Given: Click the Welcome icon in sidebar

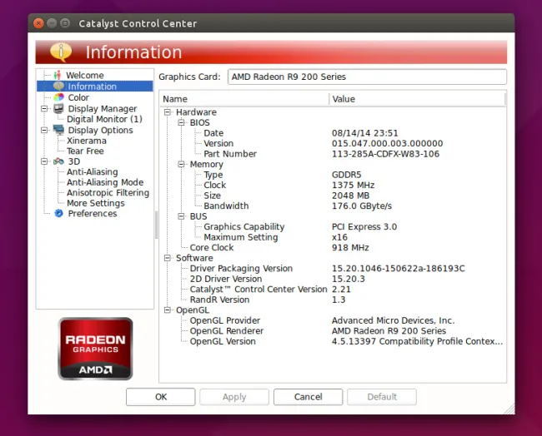Looking at the screenshot, I should 58,76.
